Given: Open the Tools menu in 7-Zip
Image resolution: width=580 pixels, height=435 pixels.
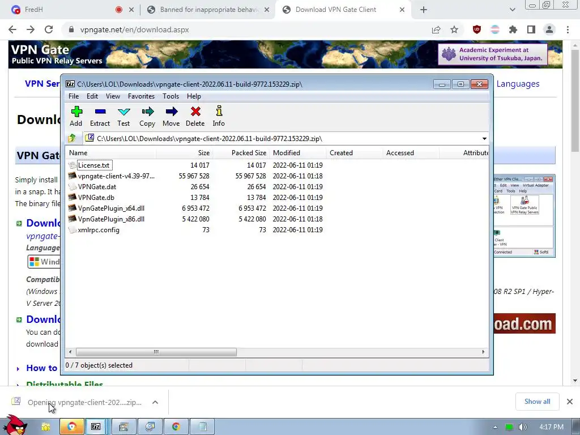Looking at the screenshot, I should [x=170, y=96].
